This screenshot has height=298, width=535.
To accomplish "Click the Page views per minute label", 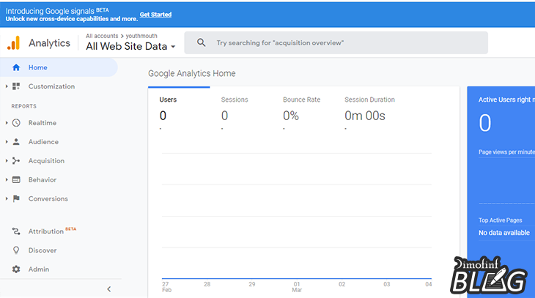I will coord(506,152).
